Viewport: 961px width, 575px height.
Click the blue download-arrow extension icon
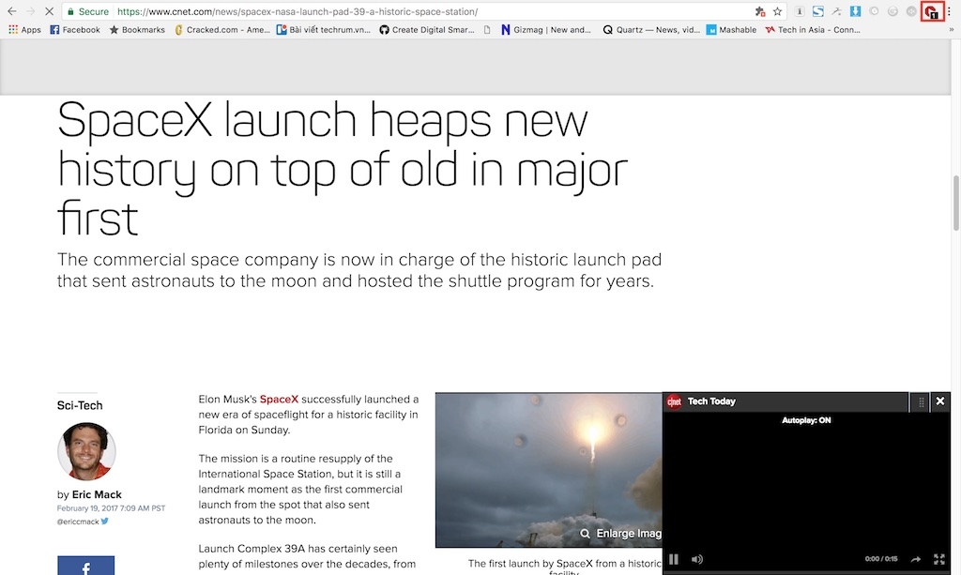click(855, 11)
